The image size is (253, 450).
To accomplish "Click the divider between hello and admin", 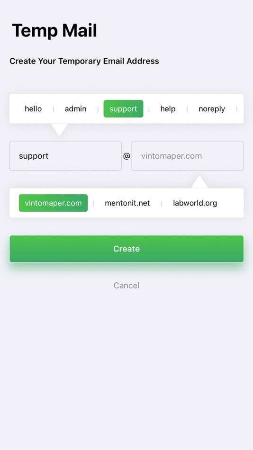I will click(x=53, y=109).
